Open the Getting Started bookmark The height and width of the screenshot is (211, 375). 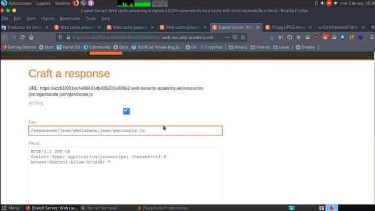pyautogui.click(x=19, y=47)
